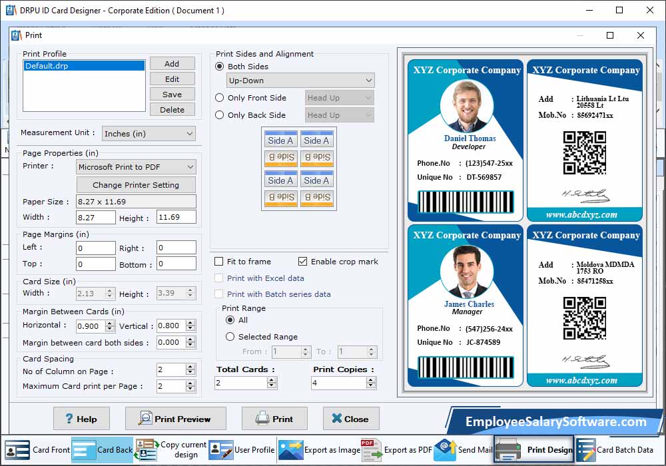Maximize the Print dialog window

coord(610,35)
